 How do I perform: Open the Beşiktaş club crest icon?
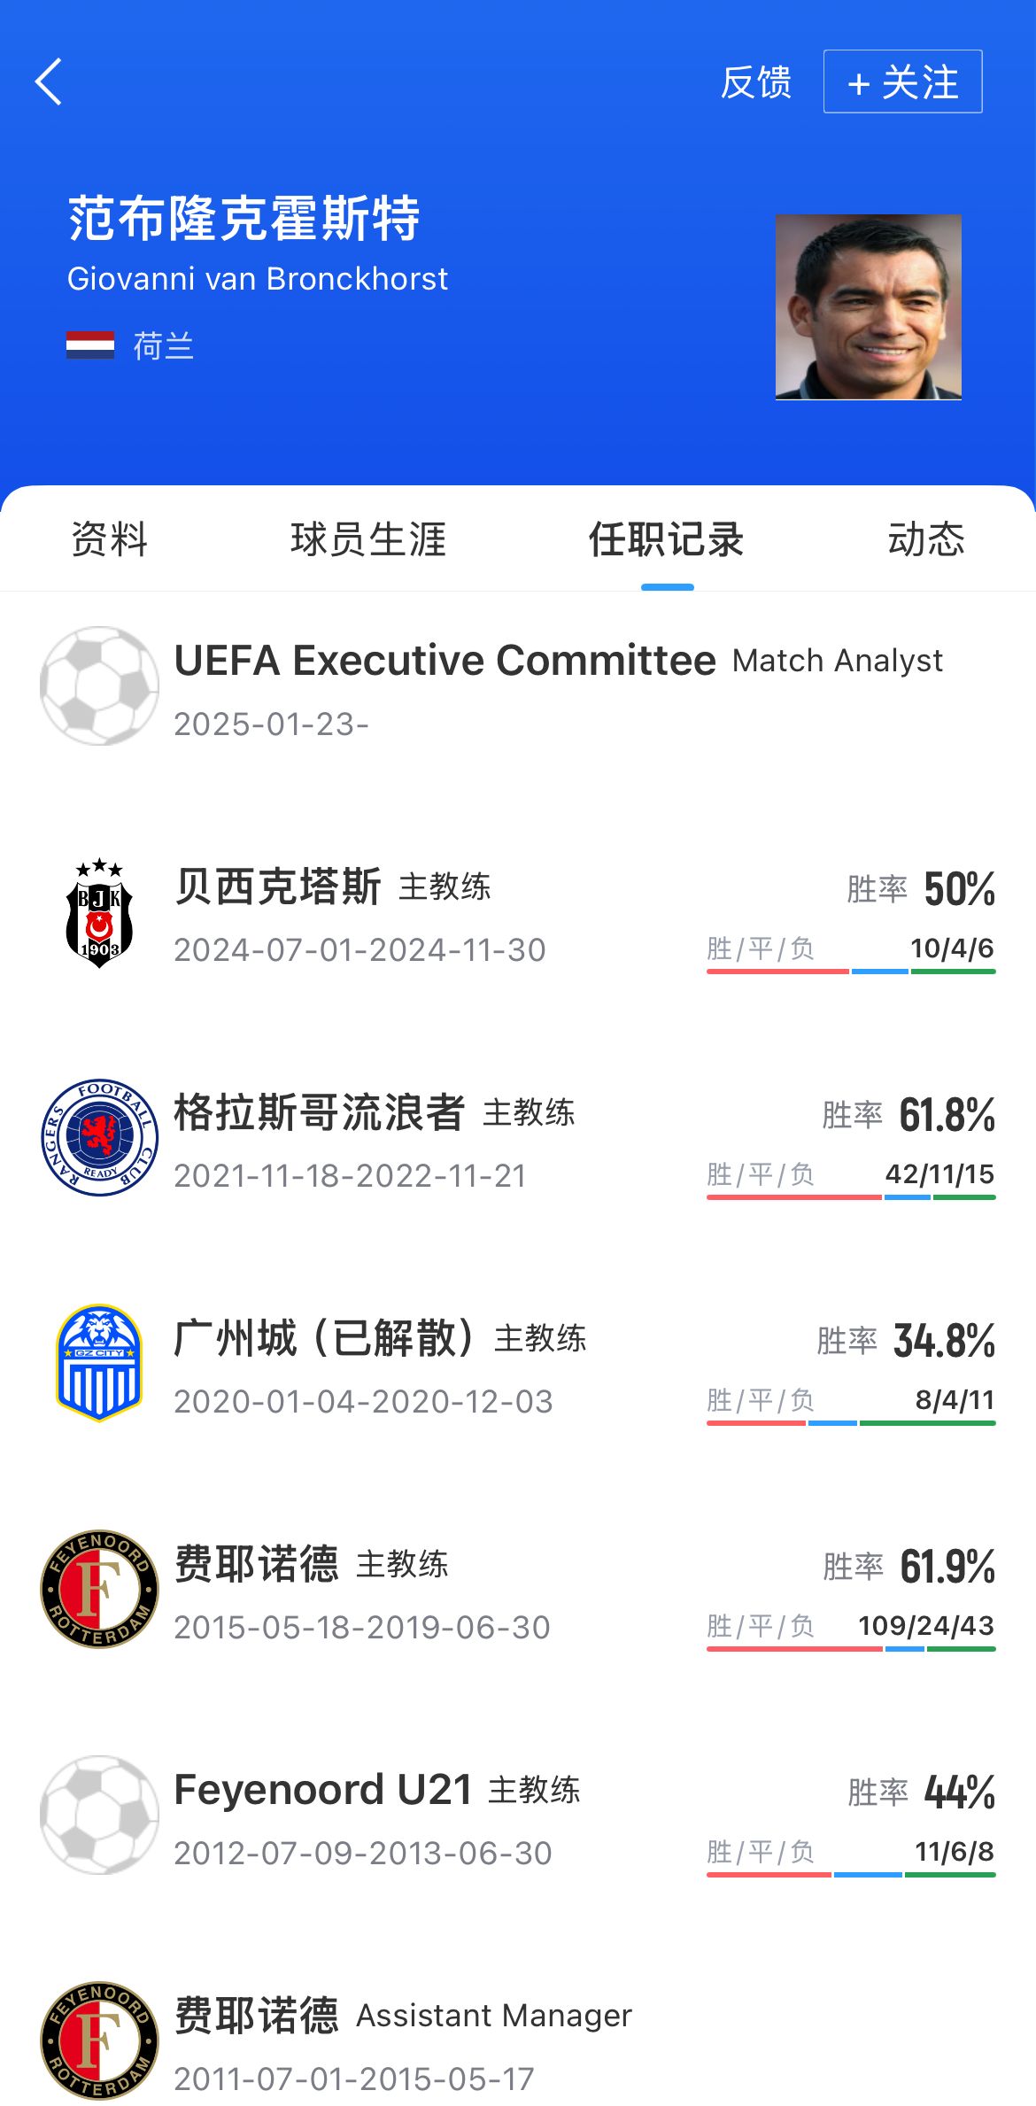[99, 913]
